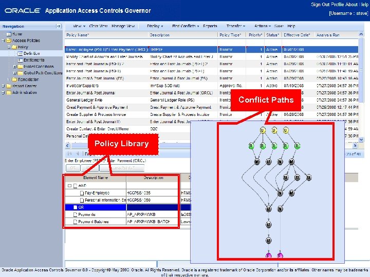
Task: Toggle the Administration tree expander
Action: point(3,92)
